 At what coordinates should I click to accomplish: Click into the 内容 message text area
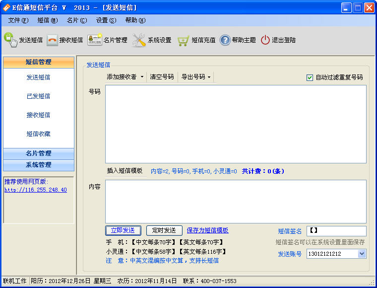pos(236,202)
